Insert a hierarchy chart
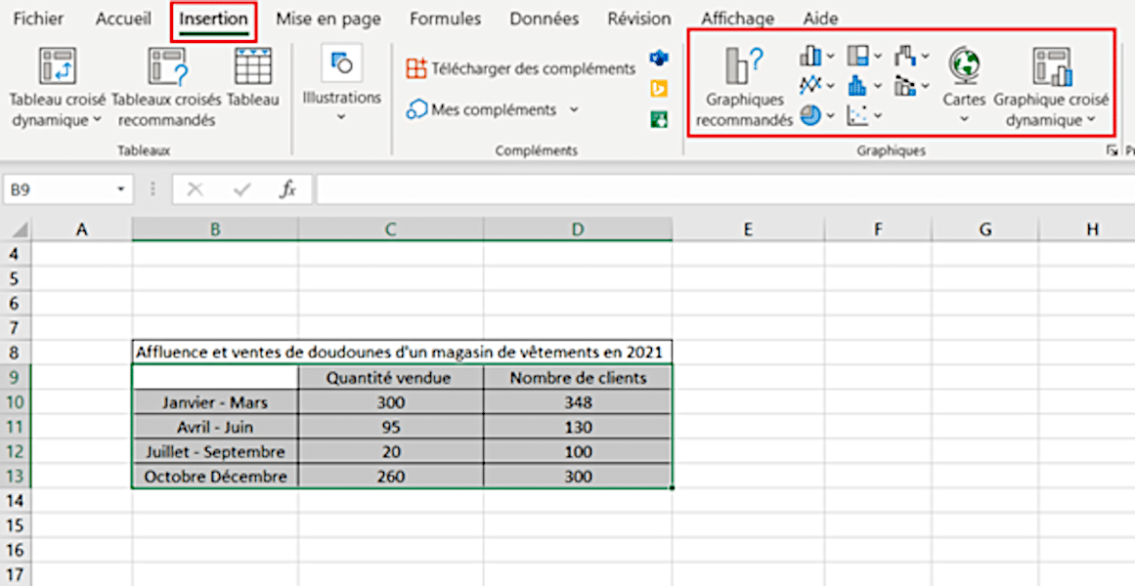 point(857,56)
